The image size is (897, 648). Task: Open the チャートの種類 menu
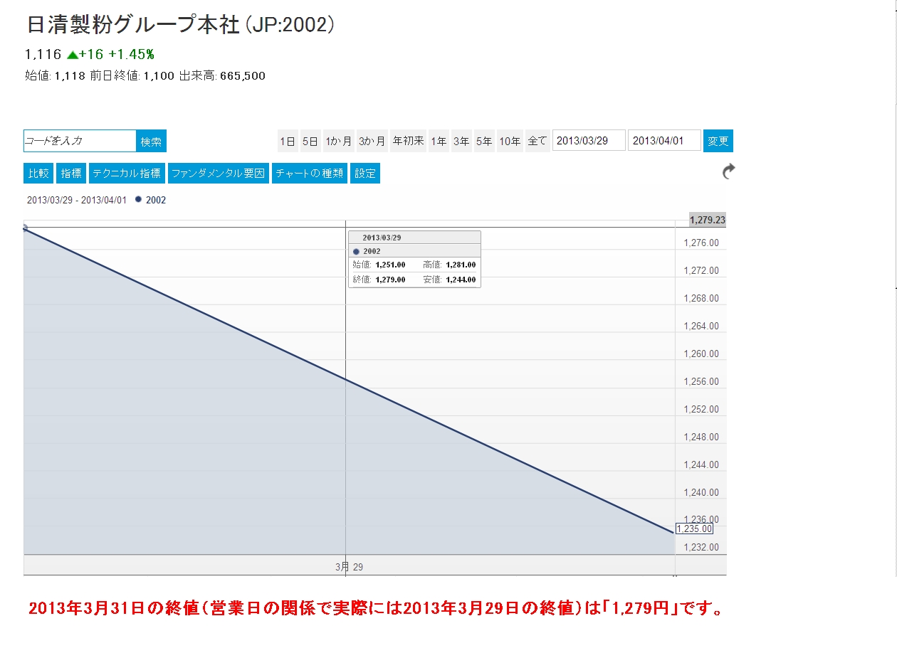click(x=310, y=174)
